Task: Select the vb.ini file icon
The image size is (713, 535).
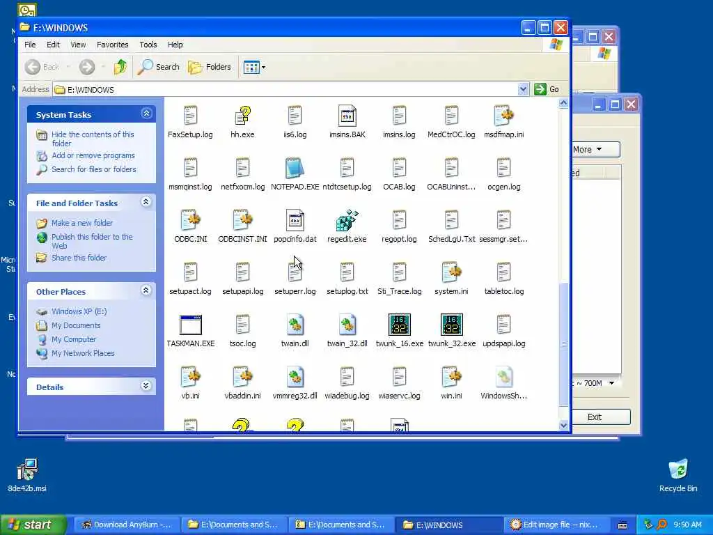Action: (x=191, y=377)
